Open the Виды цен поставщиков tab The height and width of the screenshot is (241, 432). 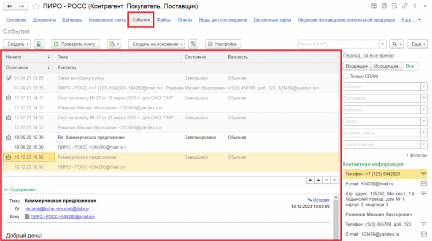(x=223, y=20)
